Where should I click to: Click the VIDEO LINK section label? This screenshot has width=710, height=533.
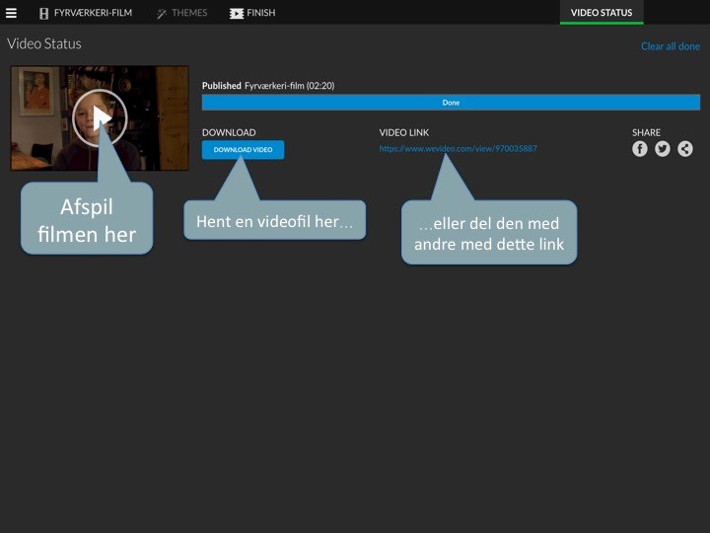404,133
